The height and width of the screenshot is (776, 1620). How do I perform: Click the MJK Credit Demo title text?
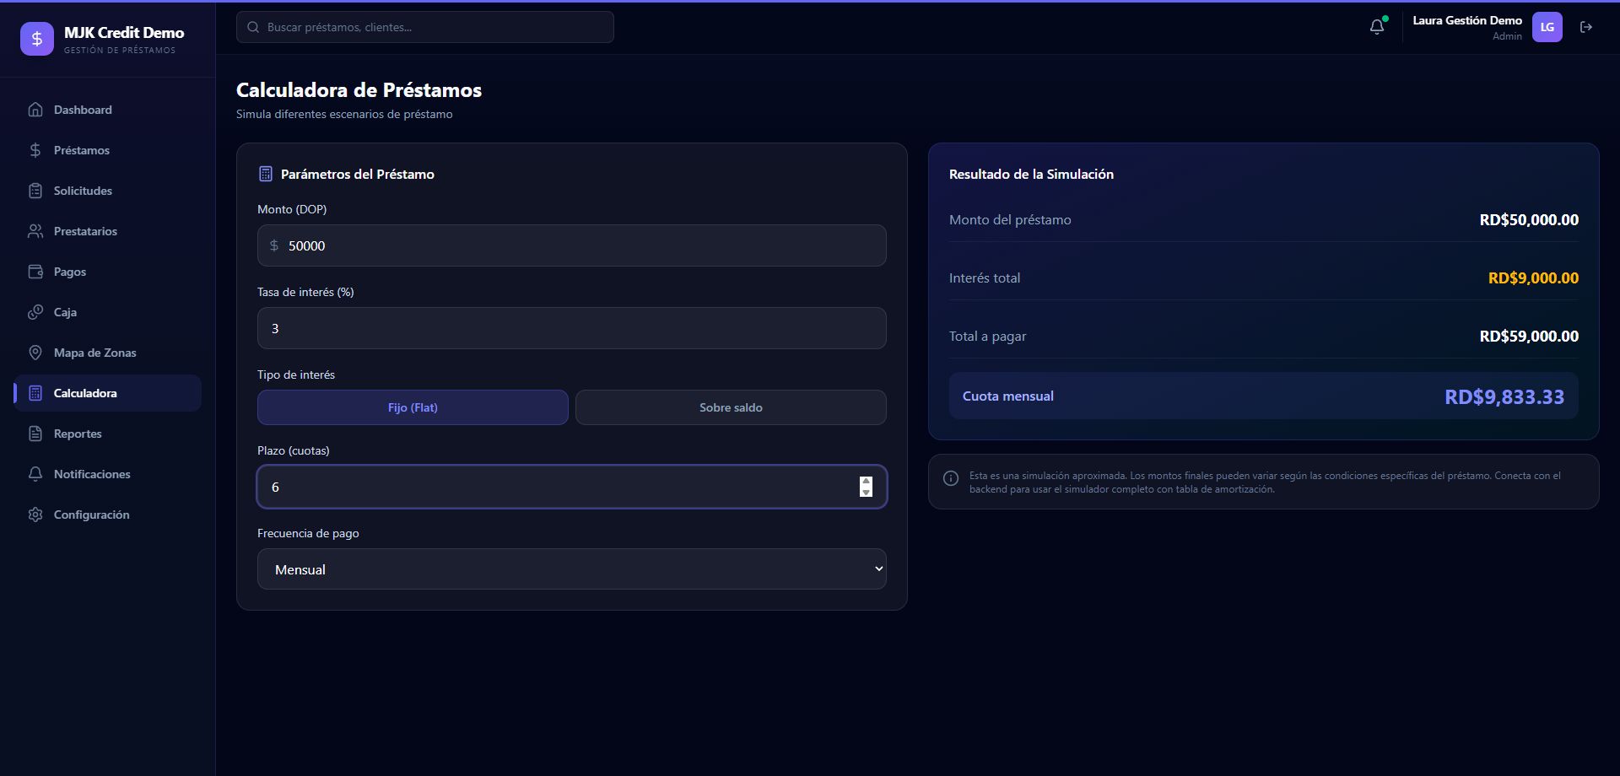point(124,32)
